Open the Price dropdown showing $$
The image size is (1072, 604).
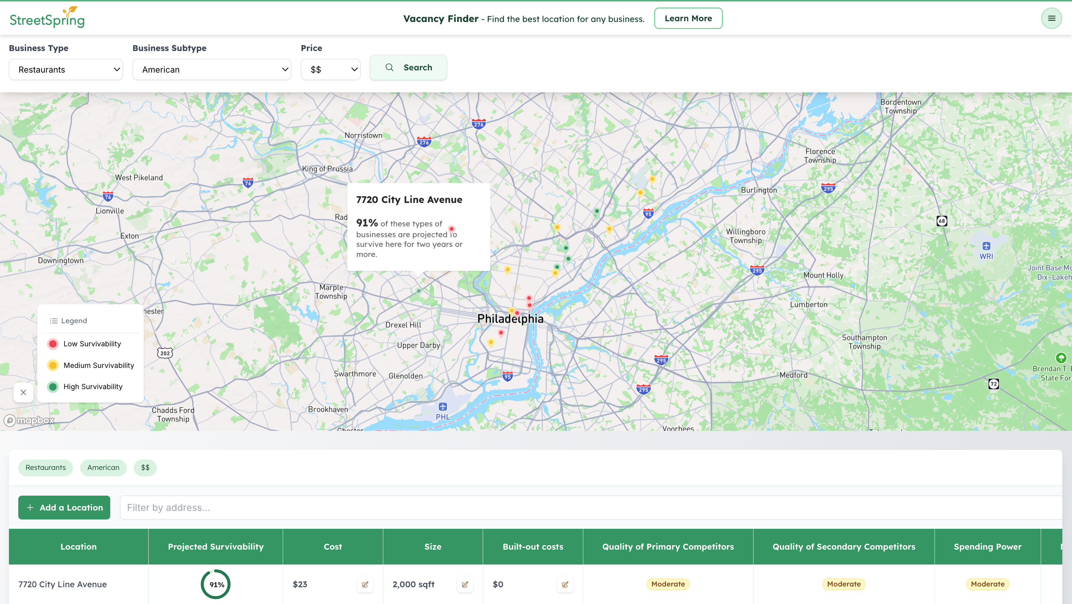coord(330,70)
